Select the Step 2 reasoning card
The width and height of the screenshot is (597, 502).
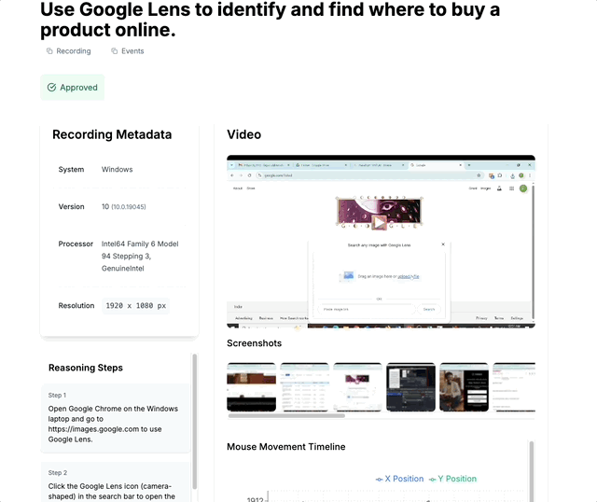[x=116, y=481]
